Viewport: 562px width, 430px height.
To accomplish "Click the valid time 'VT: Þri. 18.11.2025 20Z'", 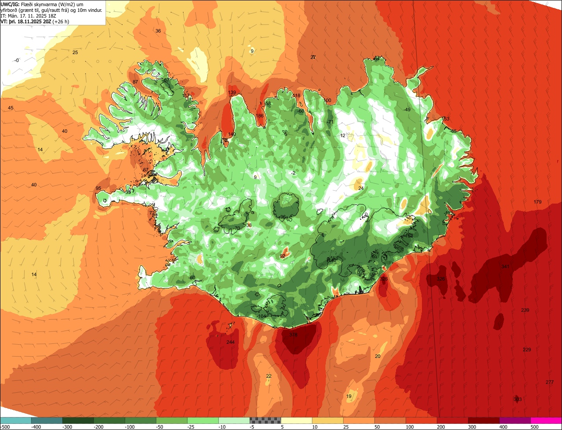I will 26,21.
